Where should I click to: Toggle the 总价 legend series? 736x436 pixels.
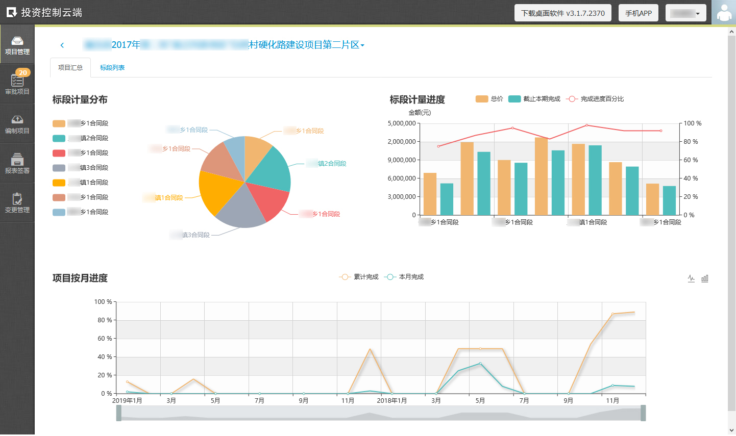489,99
